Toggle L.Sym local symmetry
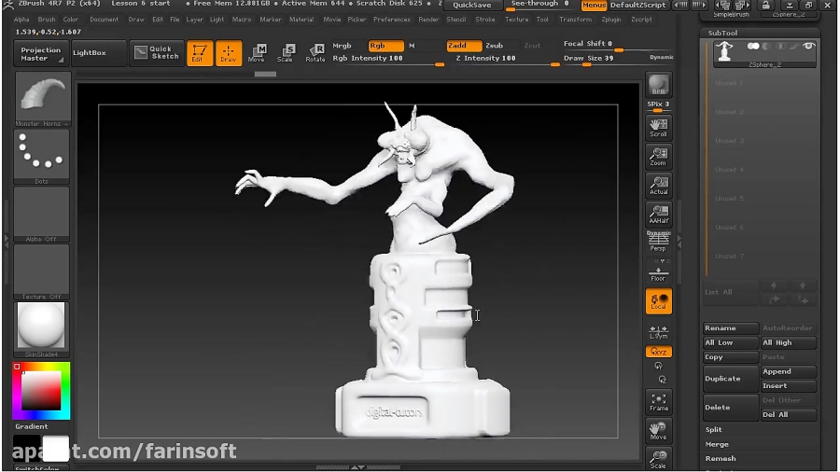Screen dimensions: 840x472 point(658,332)
